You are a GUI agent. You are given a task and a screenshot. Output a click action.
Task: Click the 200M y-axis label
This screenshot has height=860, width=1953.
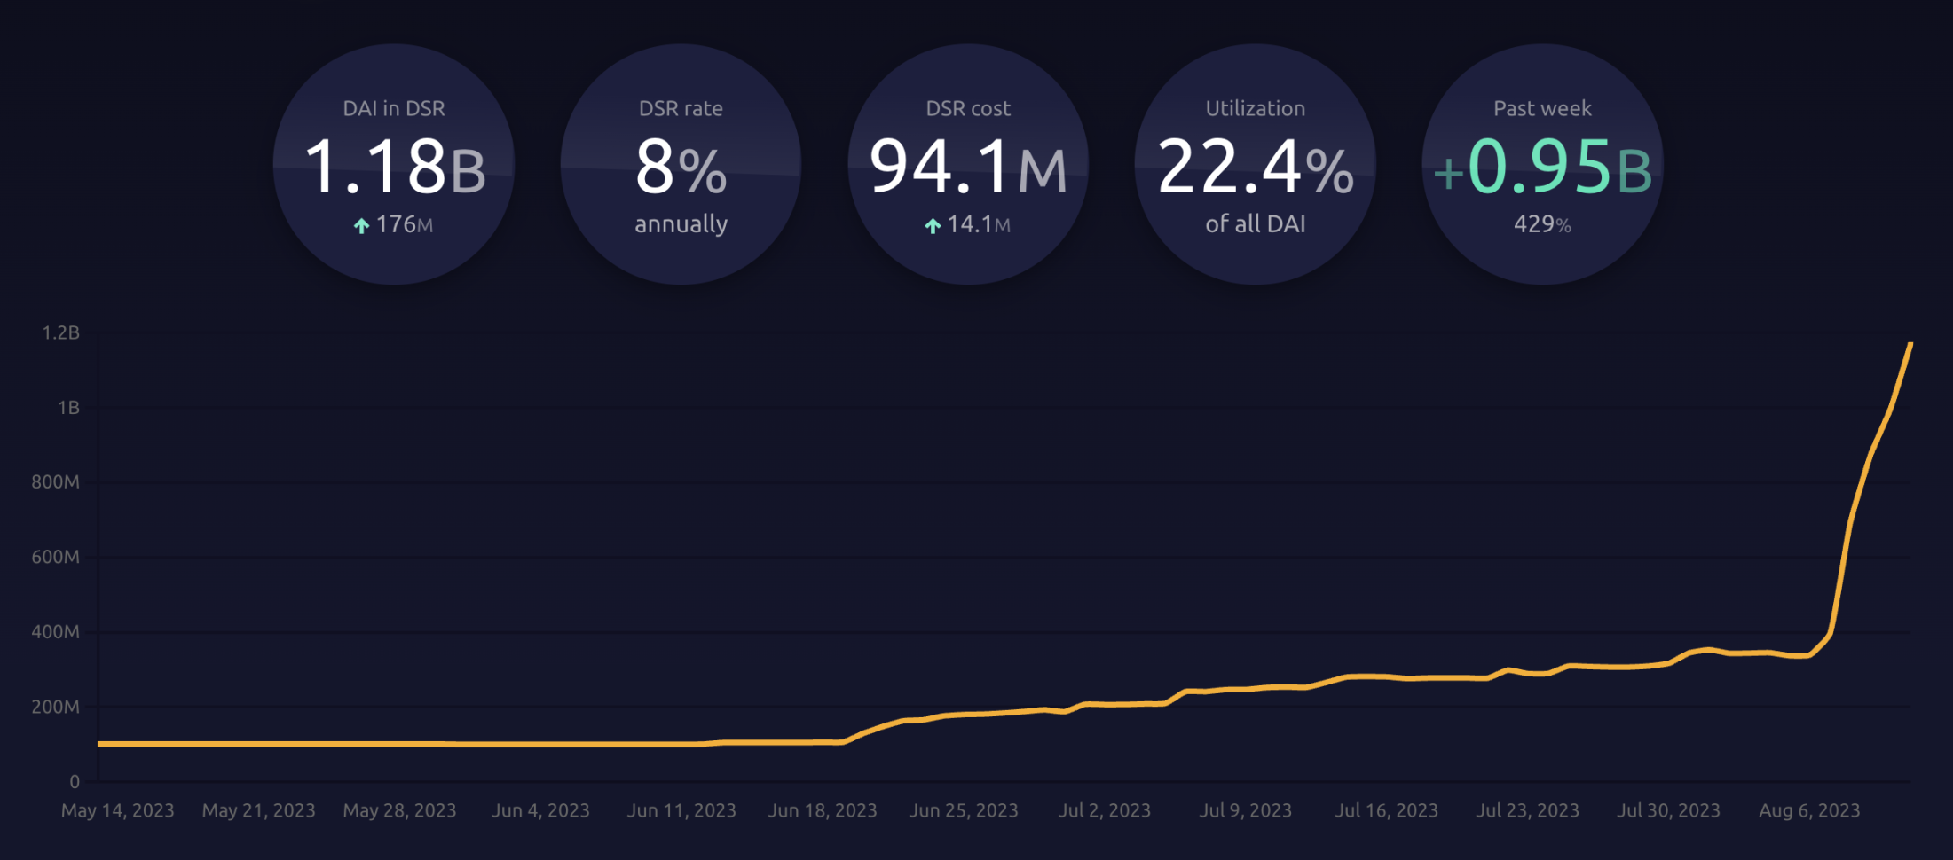point(55,707)
